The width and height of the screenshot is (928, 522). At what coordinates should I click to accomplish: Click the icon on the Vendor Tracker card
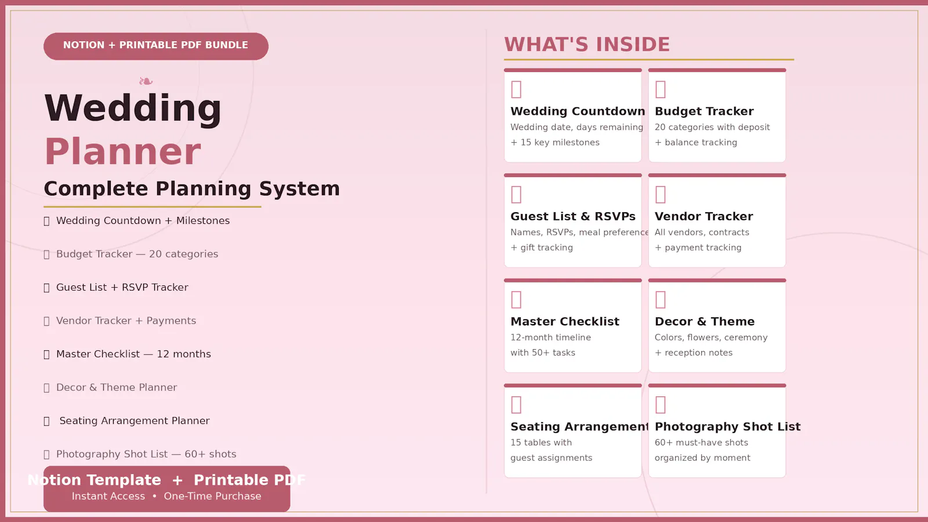pyautogui.click(x=660, y=194)
